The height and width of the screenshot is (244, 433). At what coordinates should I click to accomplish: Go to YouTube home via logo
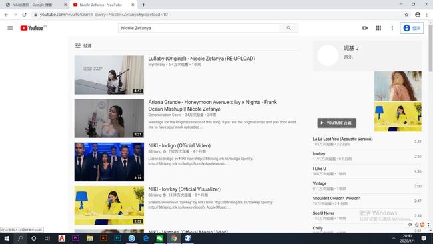tap(31, 28)
